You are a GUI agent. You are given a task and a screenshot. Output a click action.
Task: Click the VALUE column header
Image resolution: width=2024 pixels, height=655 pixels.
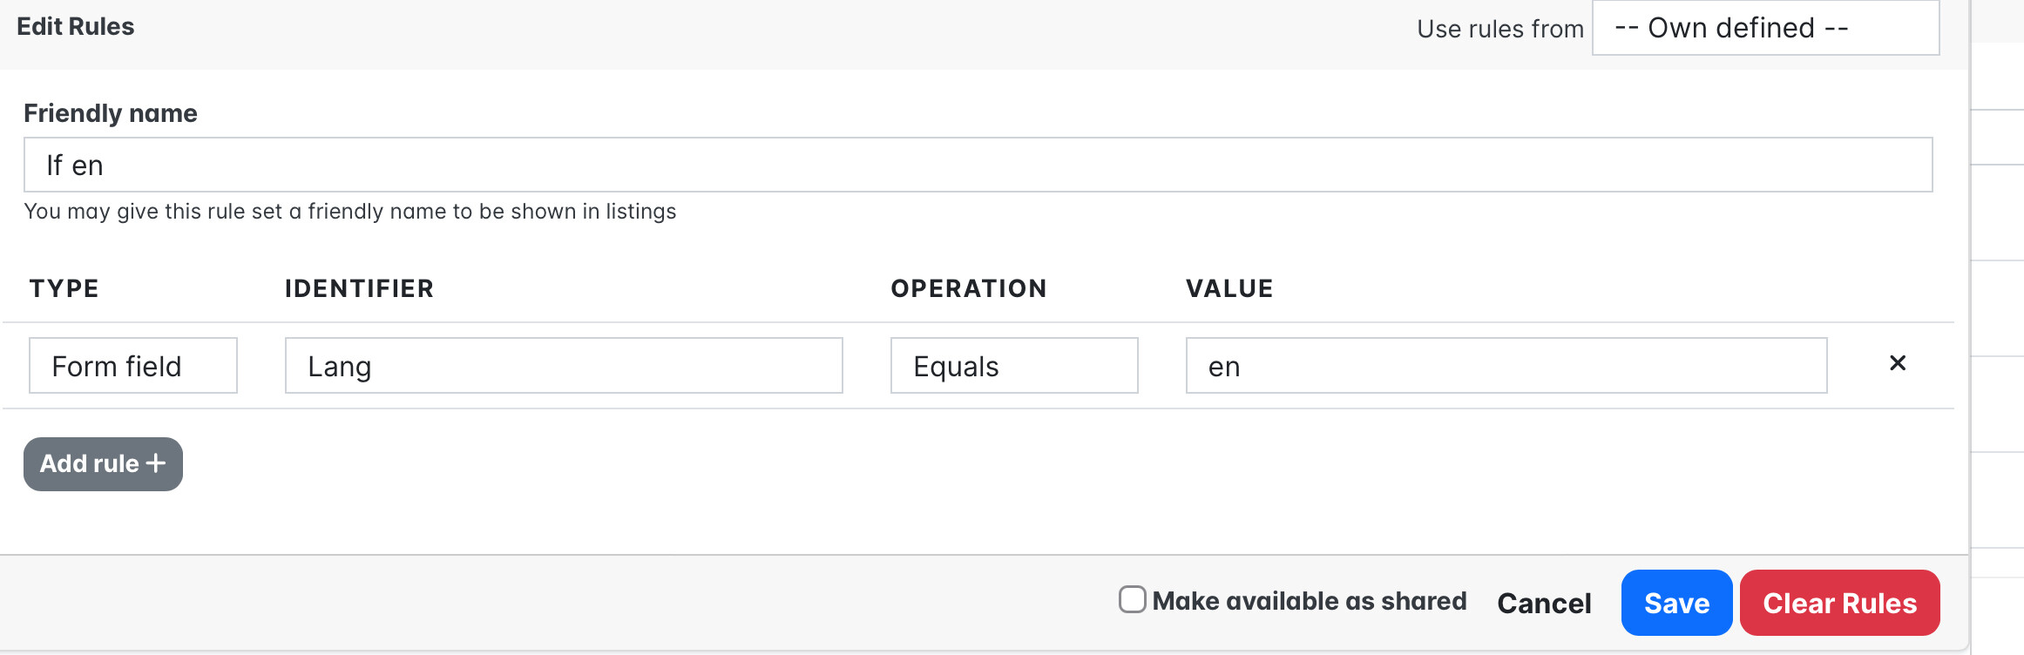(x=1229, y=288)
